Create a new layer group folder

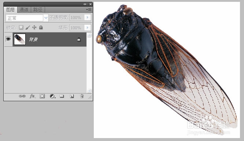point(62,96)
